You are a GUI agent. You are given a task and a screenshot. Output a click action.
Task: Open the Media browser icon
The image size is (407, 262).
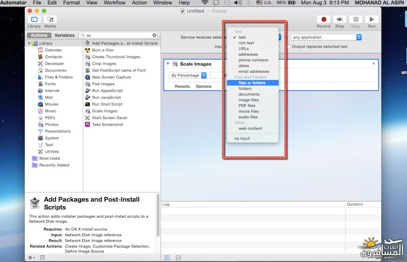[x=50, y=19]
